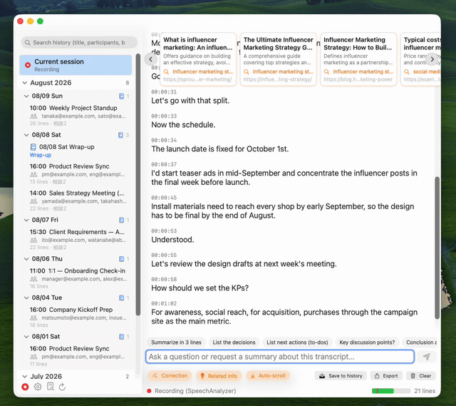Click the Summarize in 3 lines suggestion
Screen dimensions: 456x406
[176, 342]
